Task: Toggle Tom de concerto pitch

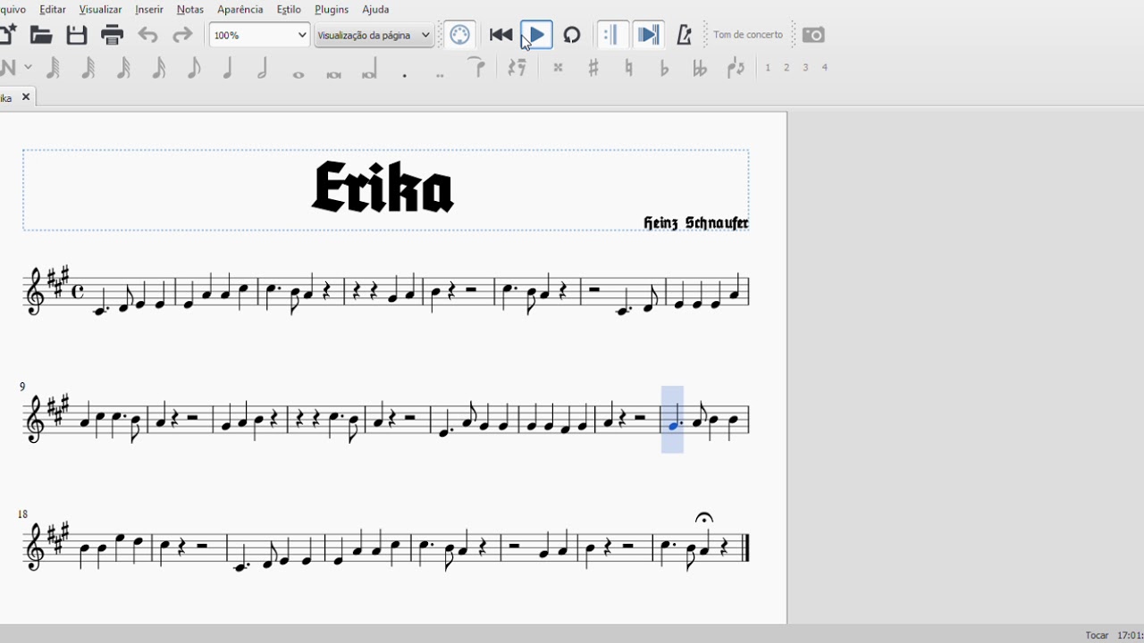Action: tap(748, 35)
